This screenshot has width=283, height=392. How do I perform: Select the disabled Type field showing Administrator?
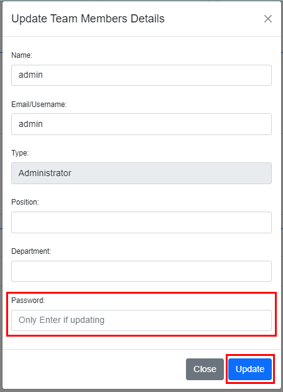[142, 173]
